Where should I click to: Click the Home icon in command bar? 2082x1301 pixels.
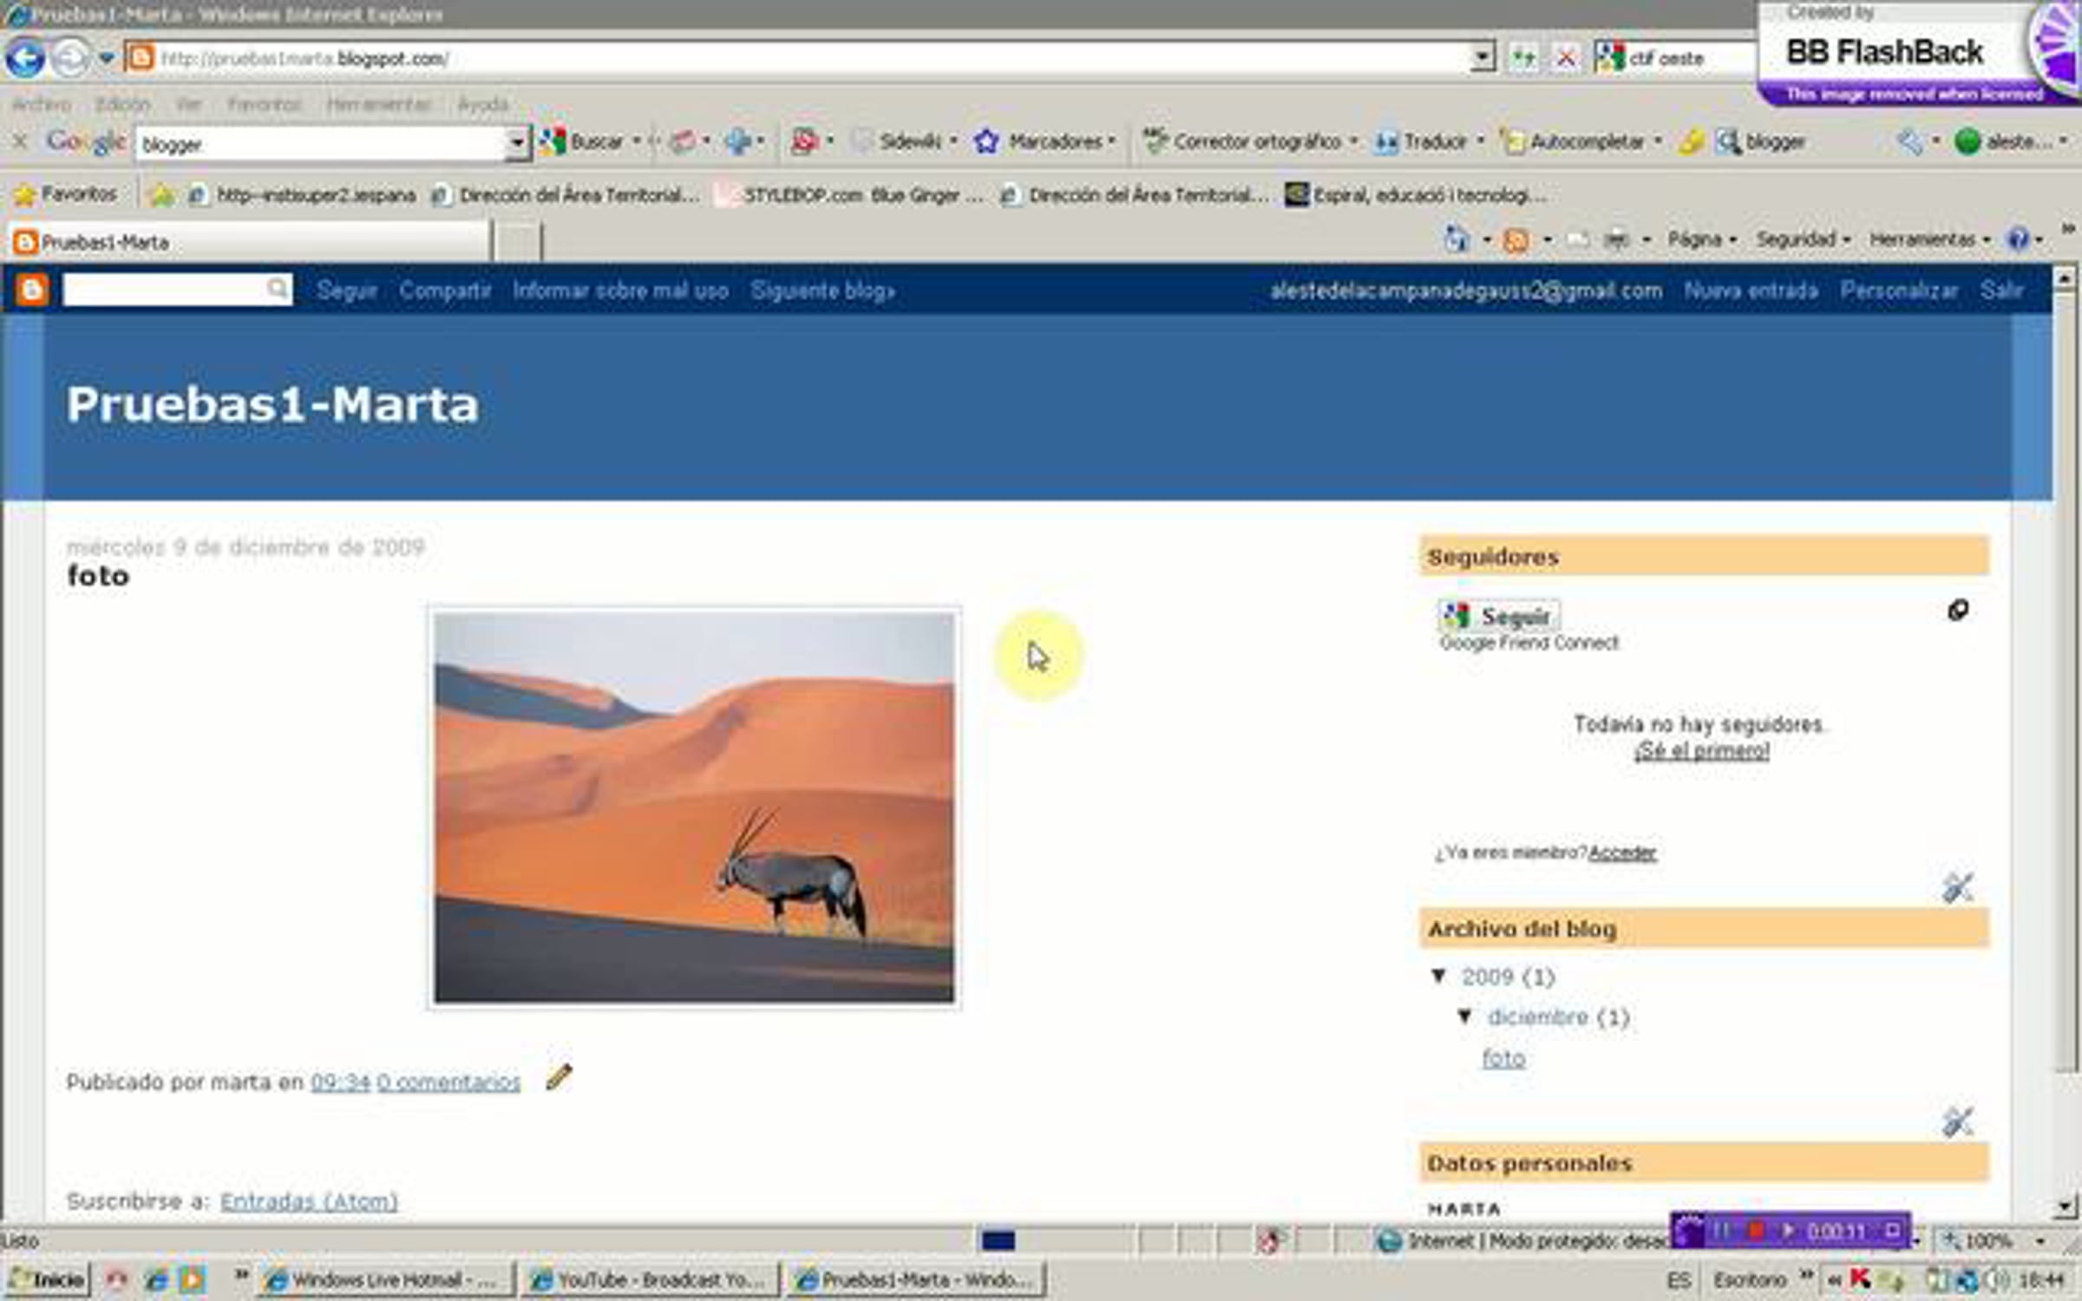pyautogui.click(x=1457, y=239)
